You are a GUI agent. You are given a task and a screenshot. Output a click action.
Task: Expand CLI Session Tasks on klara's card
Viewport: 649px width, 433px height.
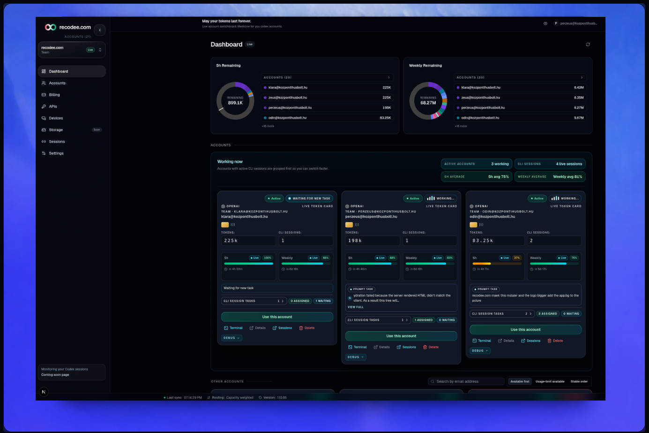click(254, 301)
